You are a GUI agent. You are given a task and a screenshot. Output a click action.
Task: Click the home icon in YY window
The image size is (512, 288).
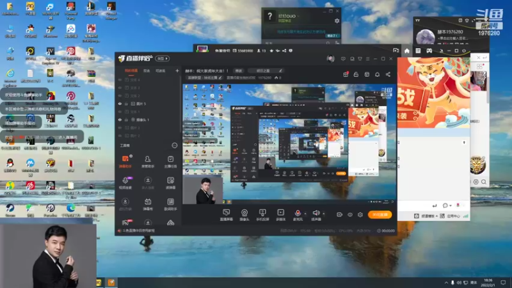[x=407, y=51]
